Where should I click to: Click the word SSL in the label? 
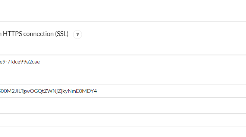tap(61, 34)
